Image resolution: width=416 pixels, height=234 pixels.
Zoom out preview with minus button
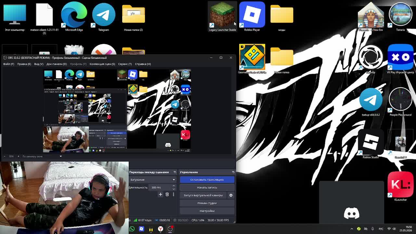[4, 156]
